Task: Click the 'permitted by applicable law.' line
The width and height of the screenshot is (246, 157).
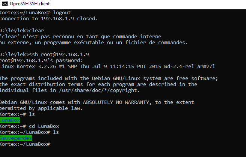Action: [41, 108]
